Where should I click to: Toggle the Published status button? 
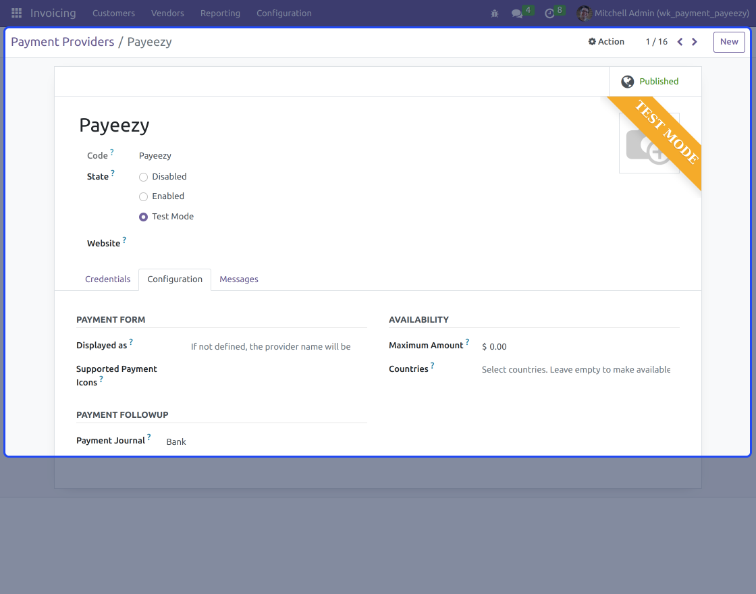point(655,82)
